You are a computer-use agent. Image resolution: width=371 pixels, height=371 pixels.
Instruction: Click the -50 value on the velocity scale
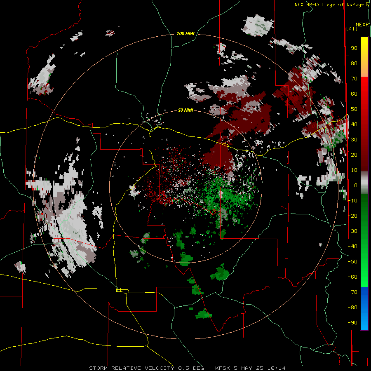point(352,262)
